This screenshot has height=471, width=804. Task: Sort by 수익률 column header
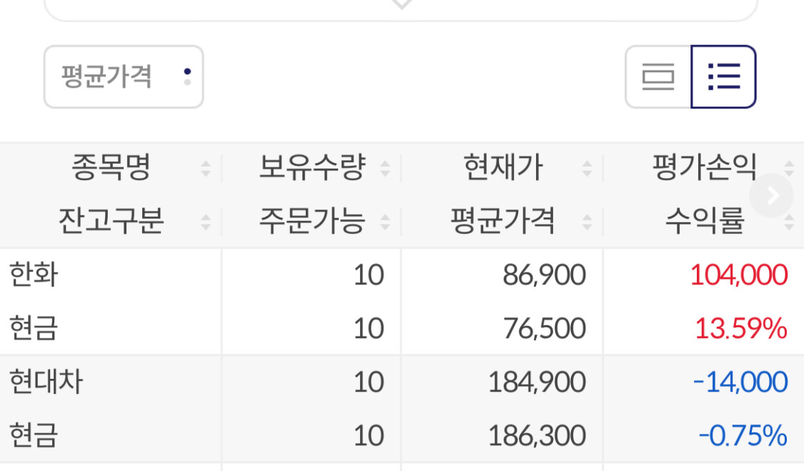click(704, 222)
